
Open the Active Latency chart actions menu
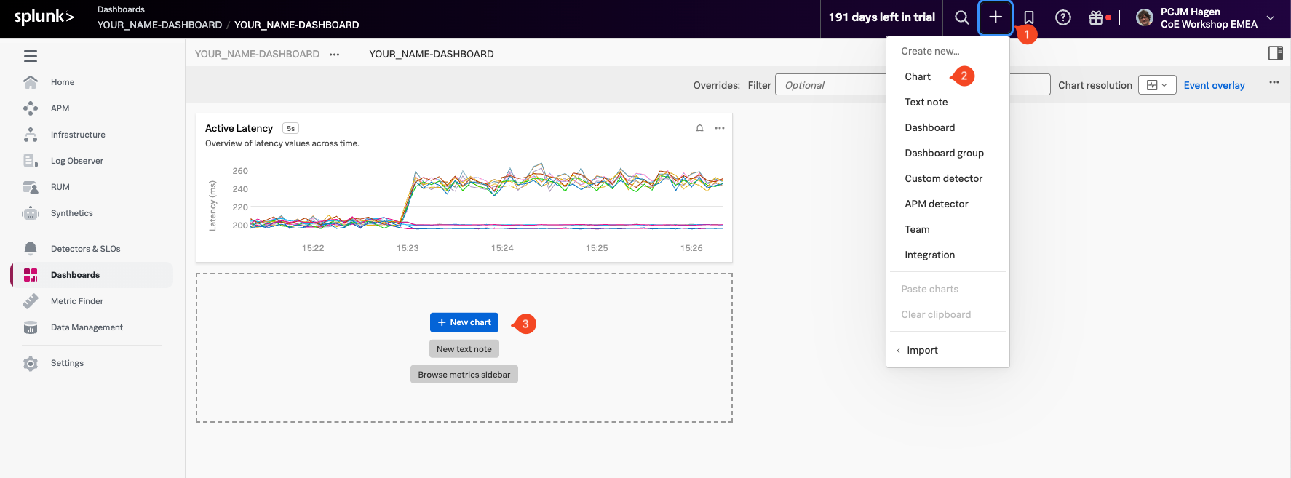pos(719,128)
